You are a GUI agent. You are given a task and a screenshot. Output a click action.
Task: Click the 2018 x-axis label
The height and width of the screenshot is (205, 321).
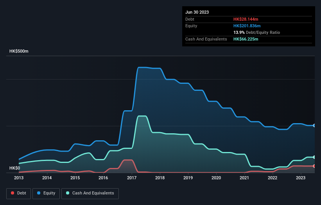pyautogui.click(x=160, y=178)
